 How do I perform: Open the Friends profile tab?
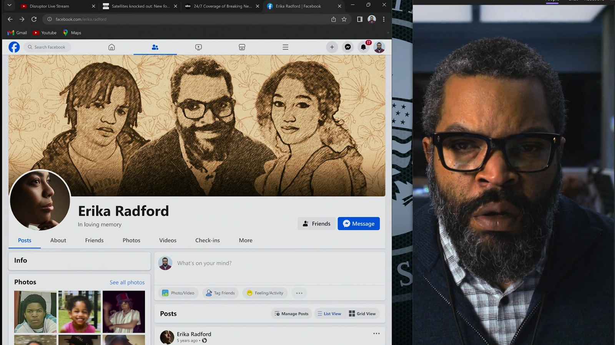(94, 240)
